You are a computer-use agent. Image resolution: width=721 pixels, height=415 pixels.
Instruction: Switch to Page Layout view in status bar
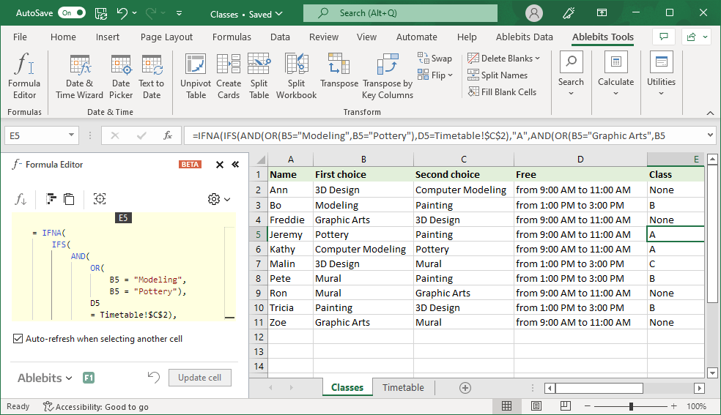(x=536, y=405)
